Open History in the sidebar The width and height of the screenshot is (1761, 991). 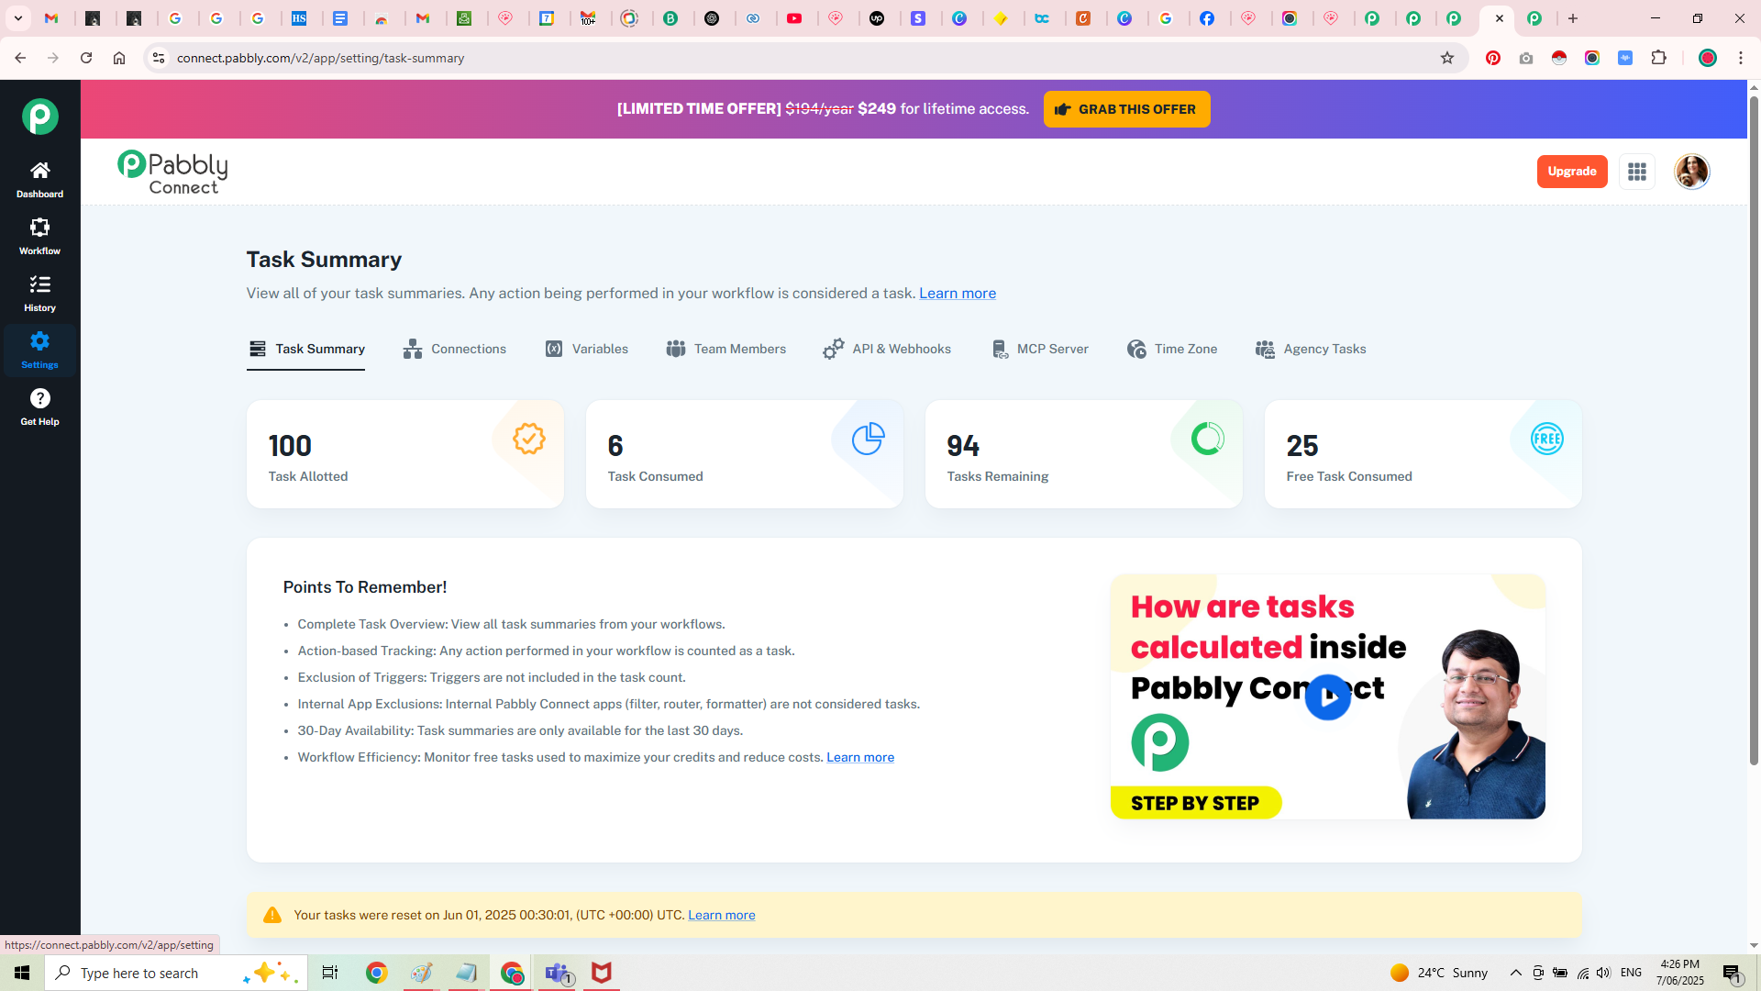coord(39,294)
